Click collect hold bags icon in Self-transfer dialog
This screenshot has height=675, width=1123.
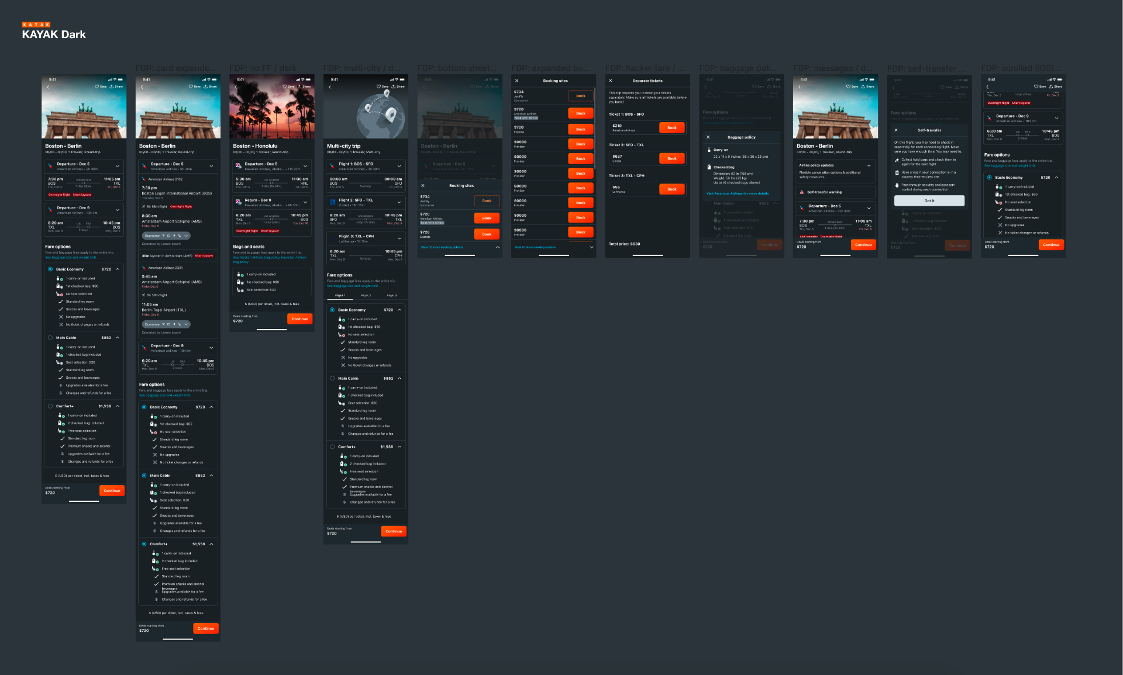(x=897, y=160)
